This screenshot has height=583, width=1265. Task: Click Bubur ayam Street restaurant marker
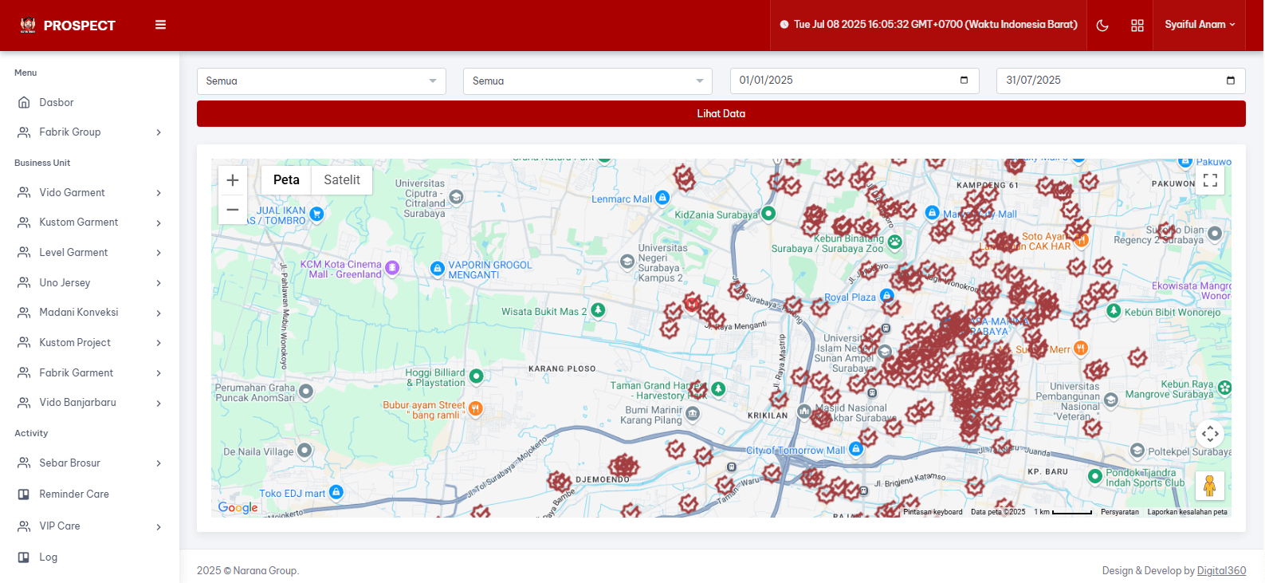tap(476, 409)
